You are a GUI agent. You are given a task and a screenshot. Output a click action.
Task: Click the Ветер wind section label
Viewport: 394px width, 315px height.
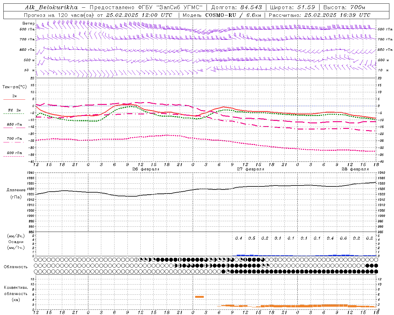(28, 23)
